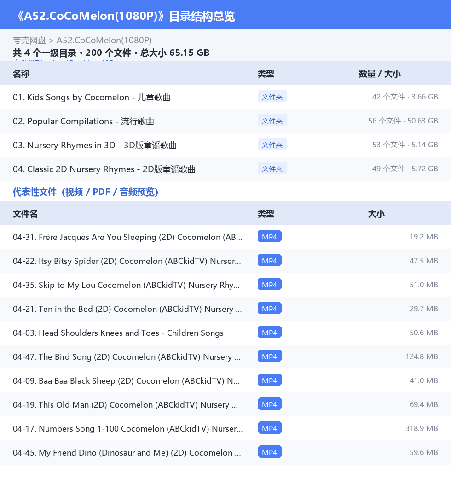Viewport: 451px width, 479px height.
Task: Select file 04-22. Itsy Bitsy Spider
Action: point(127,261)
